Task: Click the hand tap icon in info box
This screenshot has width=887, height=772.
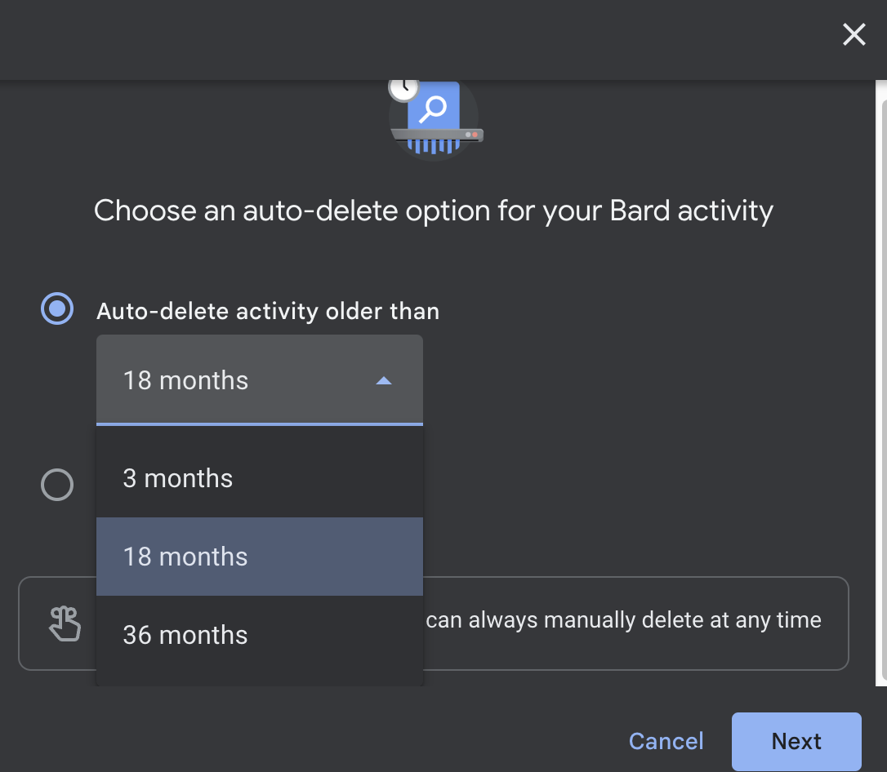Action: pyautogui.click(x=65, y=623)
